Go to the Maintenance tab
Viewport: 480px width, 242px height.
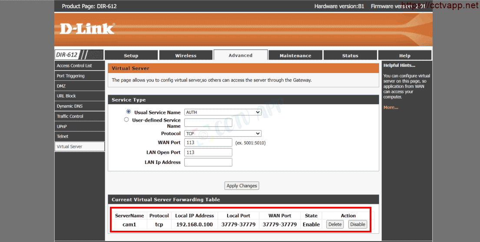pyautogui.click(x=295, y=56)
